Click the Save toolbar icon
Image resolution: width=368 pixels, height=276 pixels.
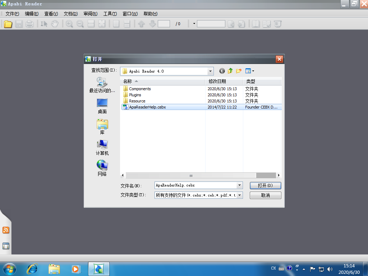19,24
